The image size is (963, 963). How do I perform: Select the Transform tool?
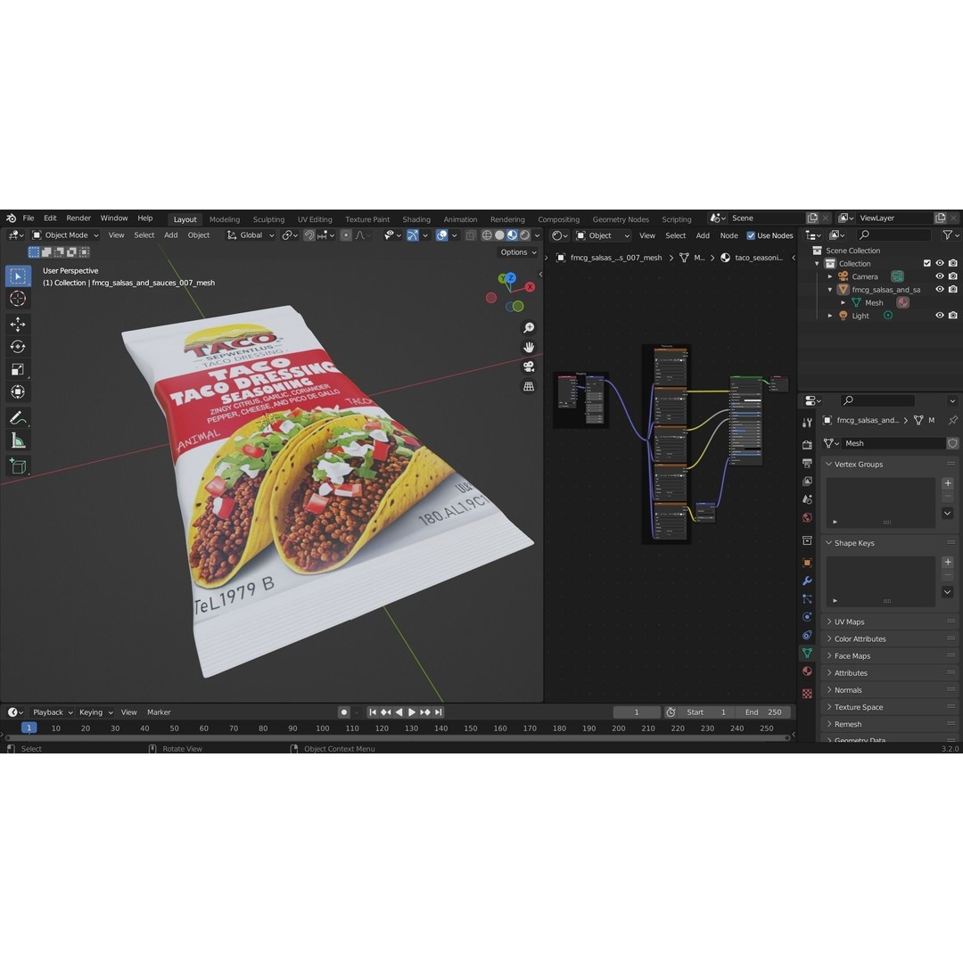coord(18,391)
